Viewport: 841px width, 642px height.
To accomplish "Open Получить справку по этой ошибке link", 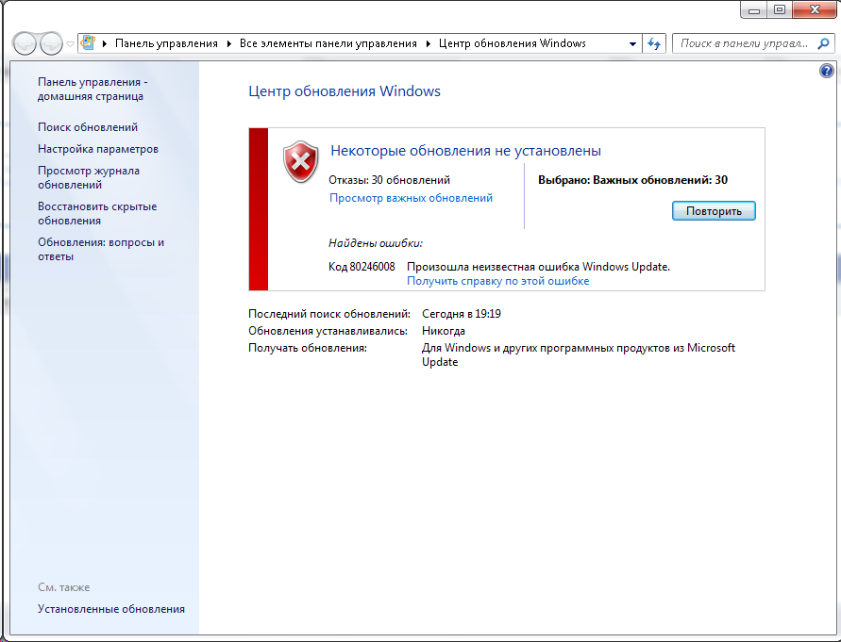I will 497,281.
